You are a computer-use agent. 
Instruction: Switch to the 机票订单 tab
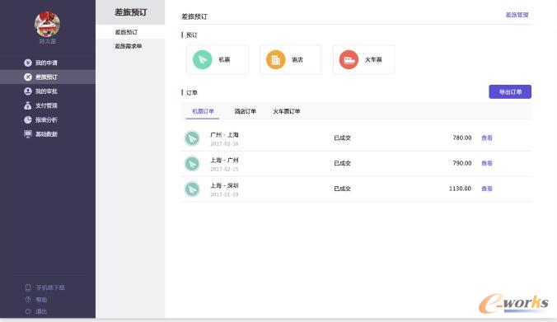tap(203, 111)
